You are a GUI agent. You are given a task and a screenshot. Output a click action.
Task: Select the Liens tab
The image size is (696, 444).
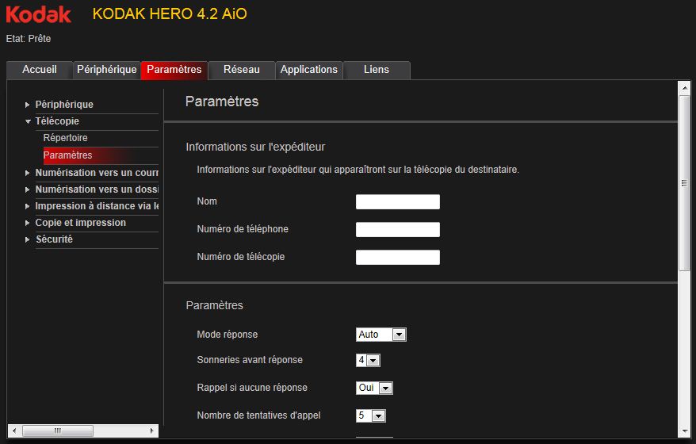[x=377, y=70]
